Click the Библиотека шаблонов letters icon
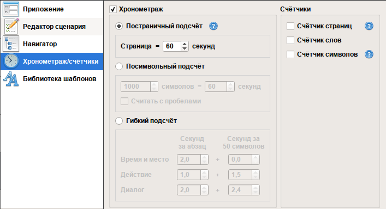 tap(11, 79)
